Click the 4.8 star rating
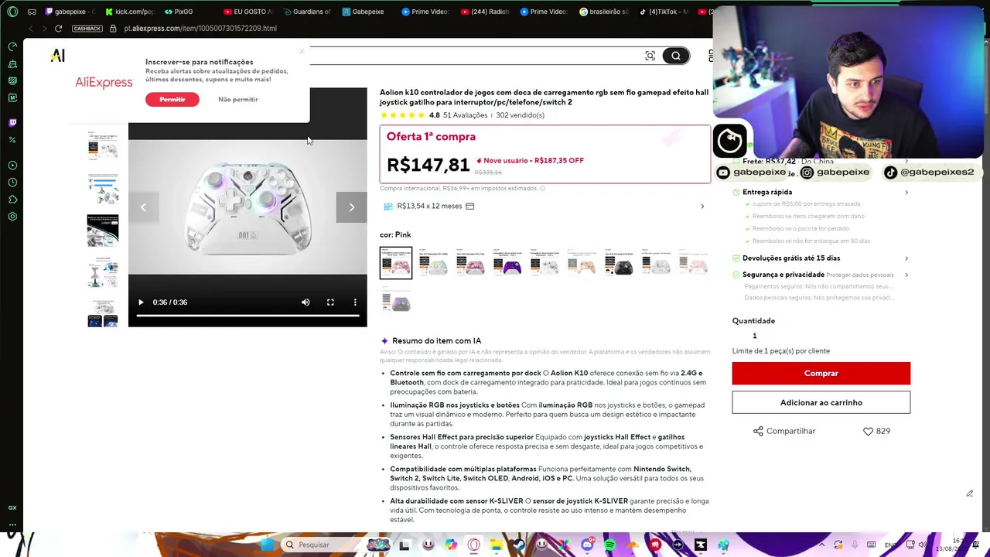Image resolution: width=990 pixels, height=557 pixels. pyautogui.click(x=435, y=115)
